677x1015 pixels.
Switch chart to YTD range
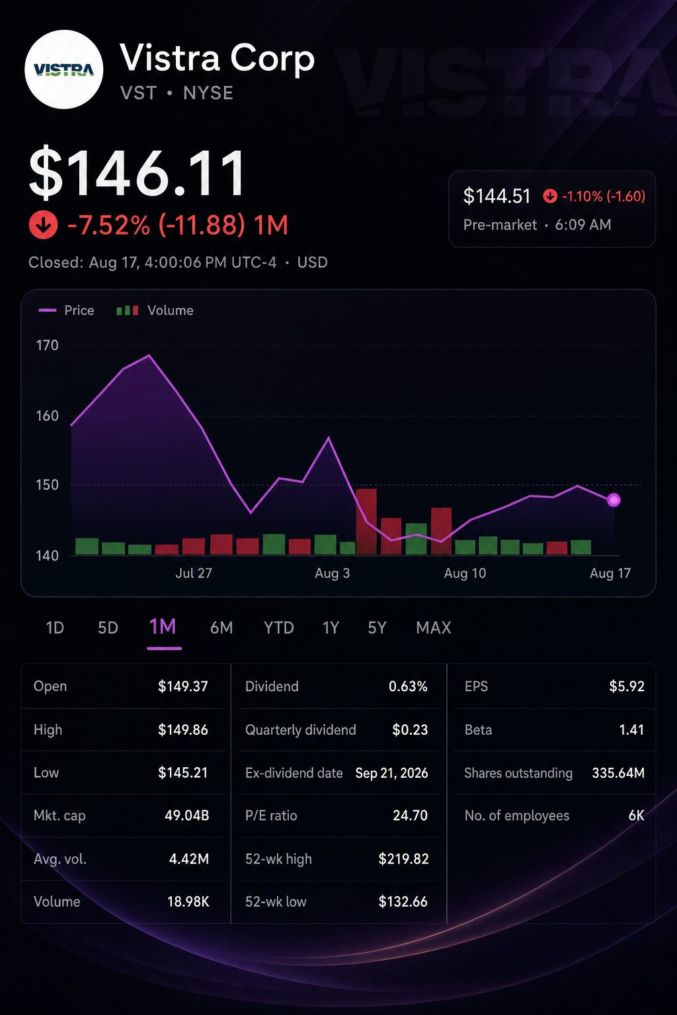point(279,628)
